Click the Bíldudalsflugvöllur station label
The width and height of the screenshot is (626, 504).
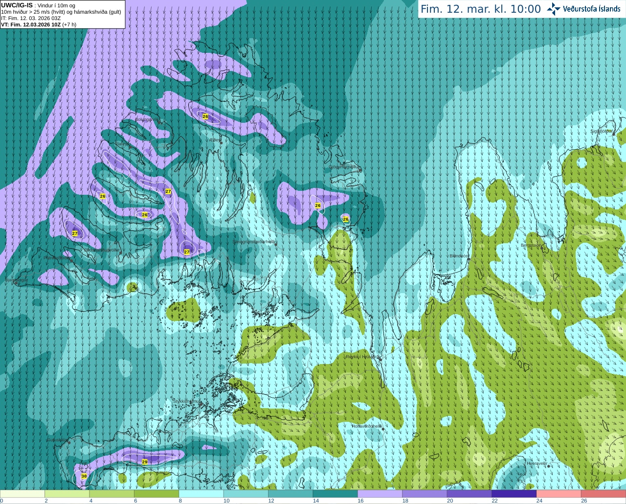102,250
